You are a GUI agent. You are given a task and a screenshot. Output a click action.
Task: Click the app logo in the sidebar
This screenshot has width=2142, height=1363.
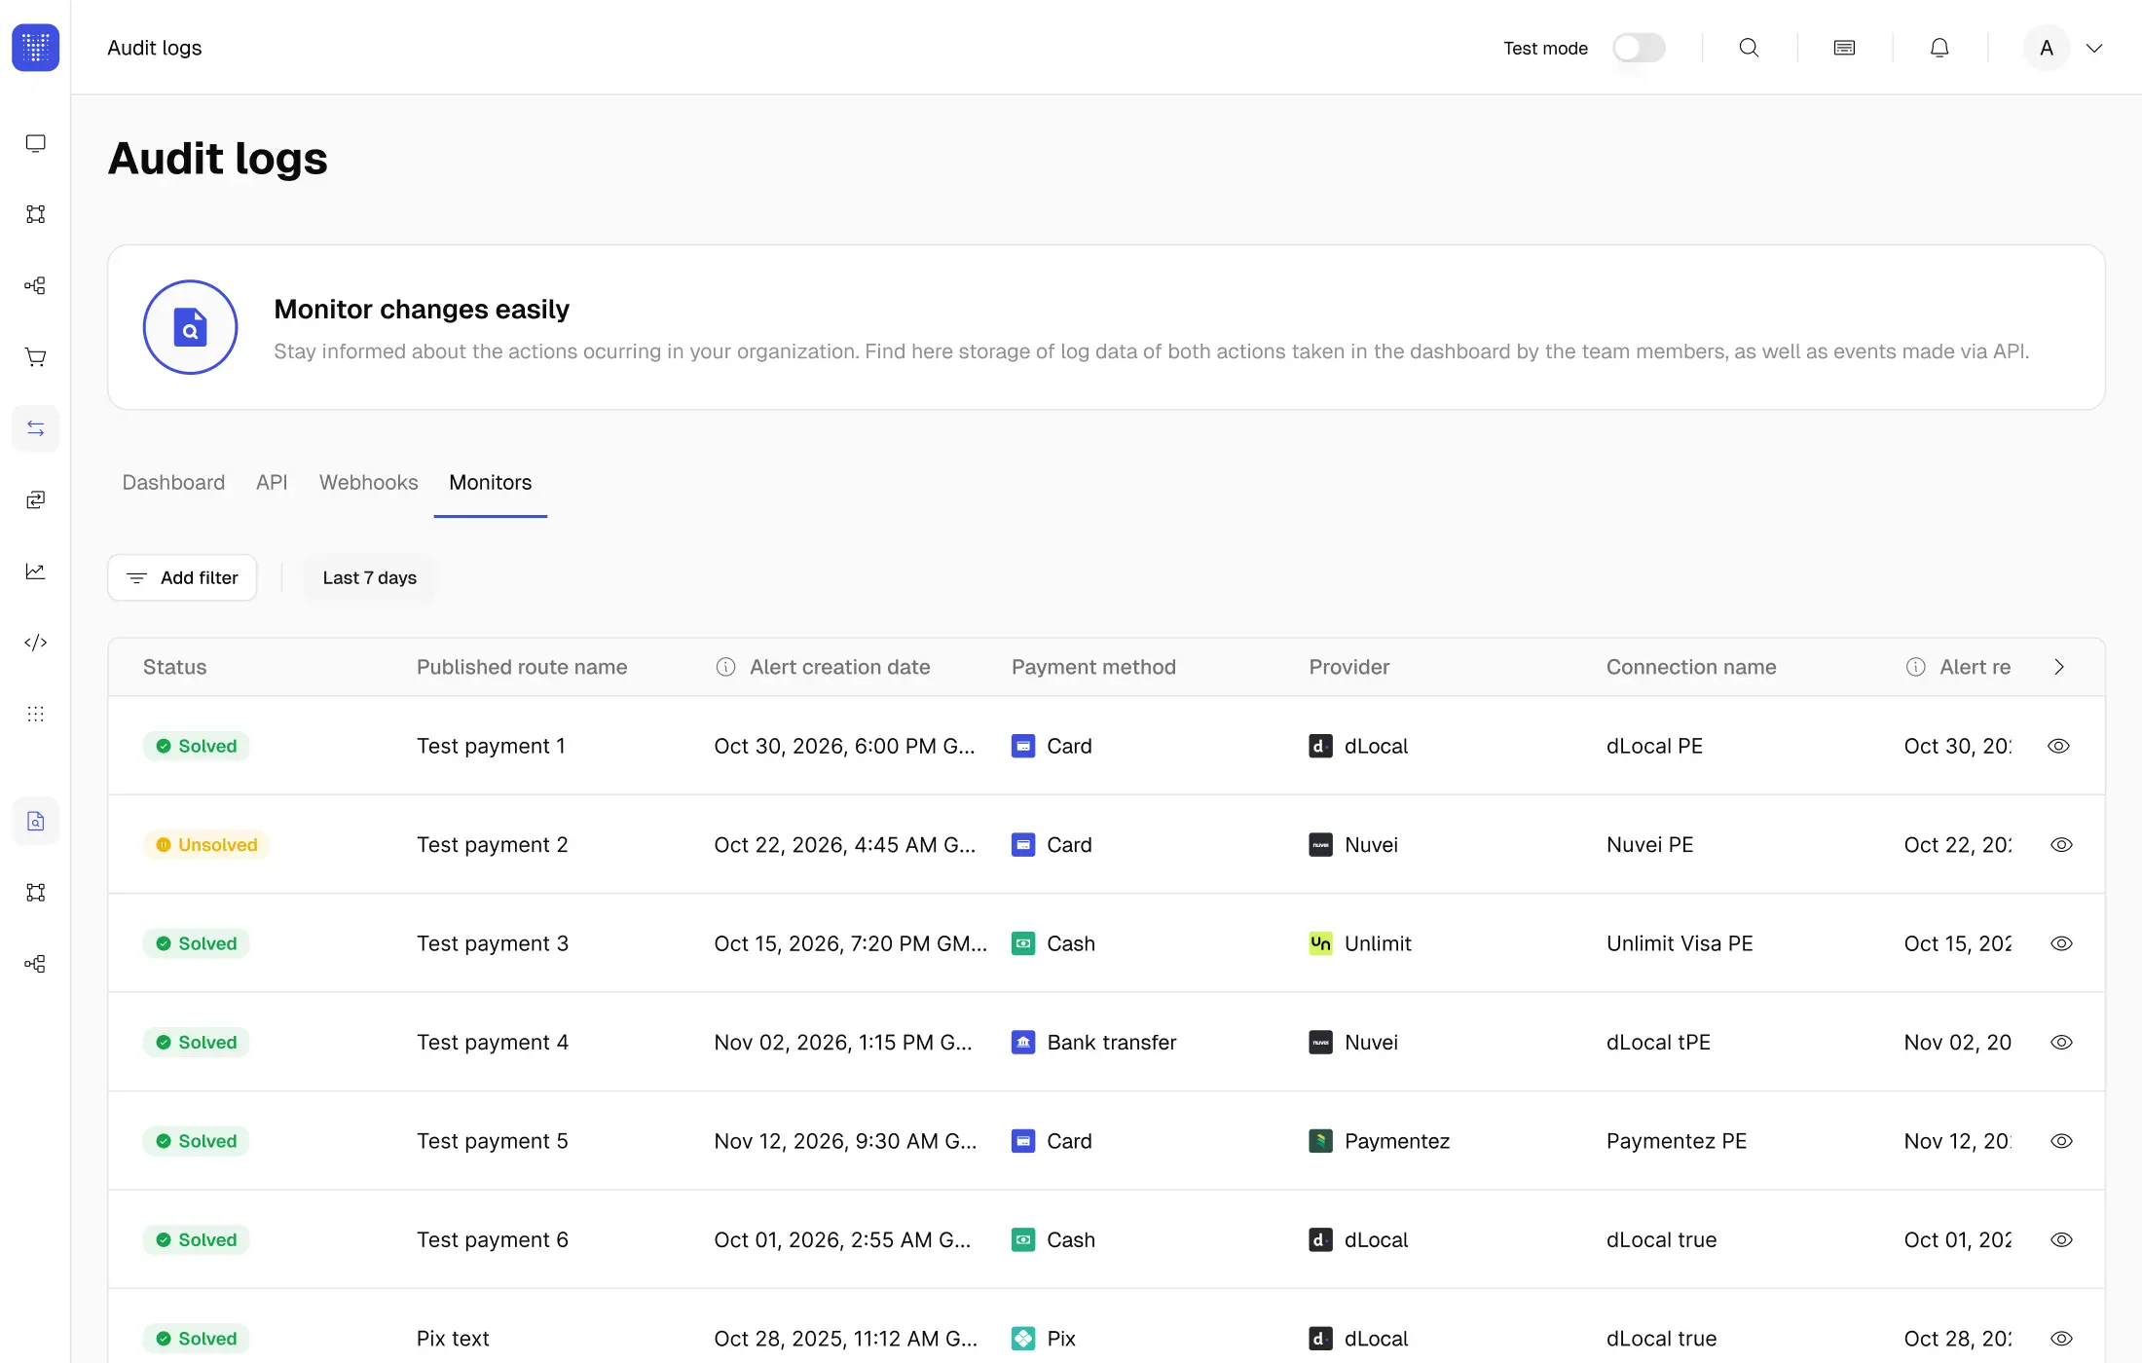(36, 48)
